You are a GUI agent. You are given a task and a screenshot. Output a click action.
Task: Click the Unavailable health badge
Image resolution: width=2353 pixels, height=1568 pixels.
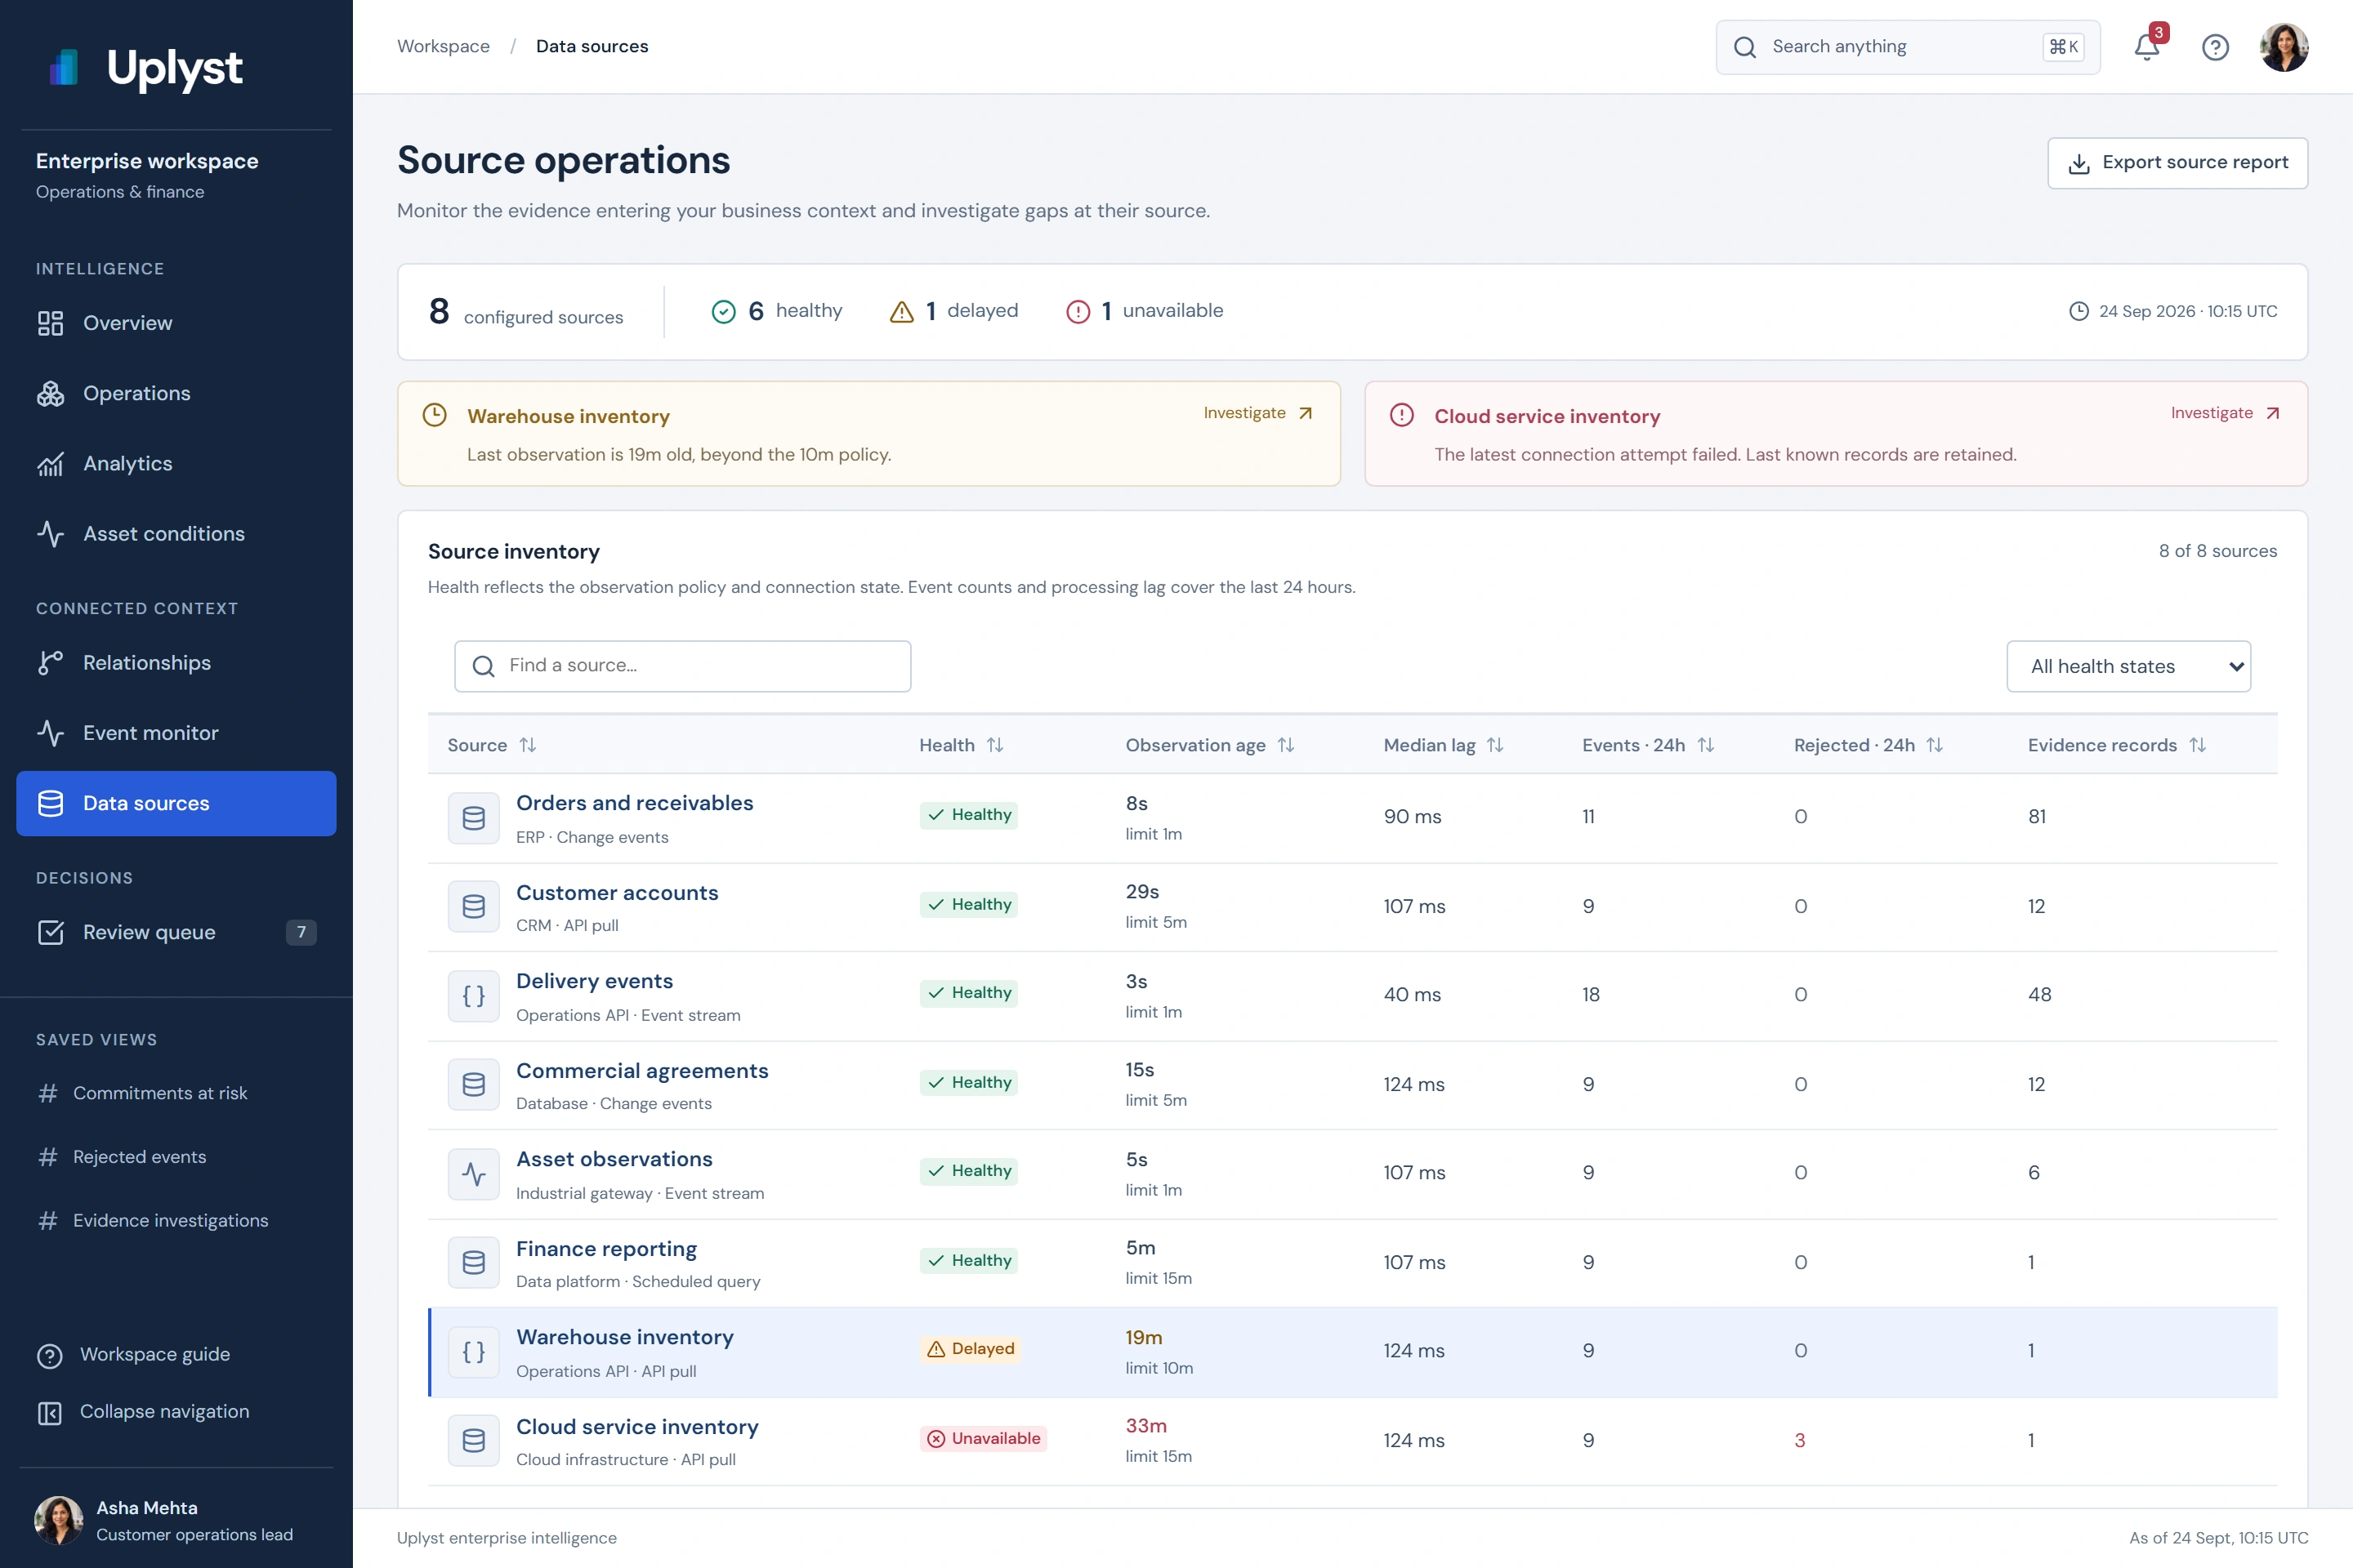[x=982, y=1439]
